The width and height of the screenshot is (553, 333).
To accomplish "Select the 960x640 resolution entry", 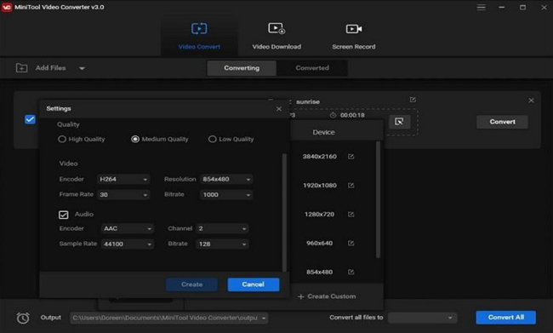I will pyautogui.click(x=320, y=244).
